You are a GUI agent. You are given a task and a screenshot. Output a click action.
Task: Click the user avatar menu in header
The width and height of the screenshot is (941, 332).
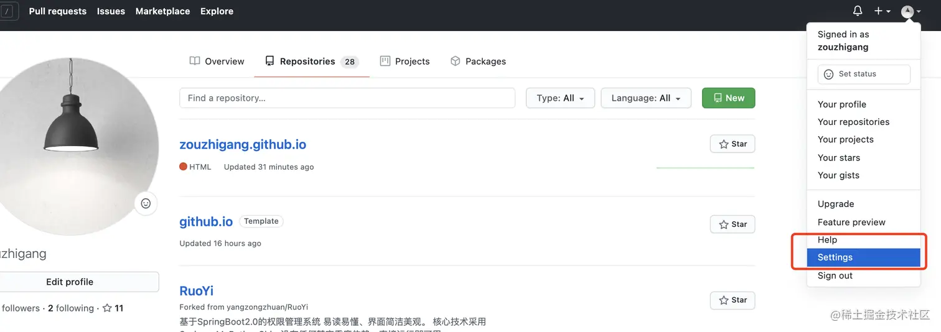tap(911, 11)
